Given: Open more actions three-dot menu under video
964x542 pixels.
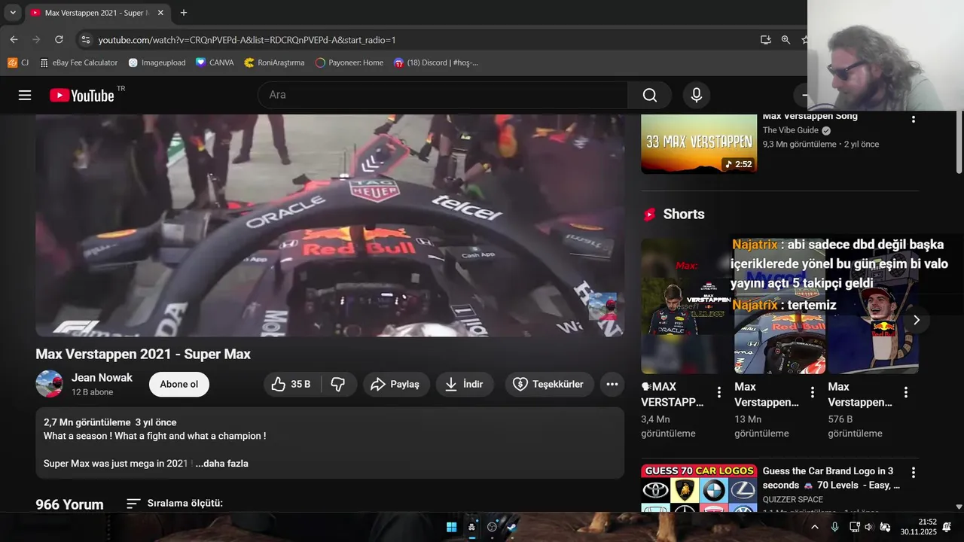Looking at the screenshot, I should tap(612, 384).
